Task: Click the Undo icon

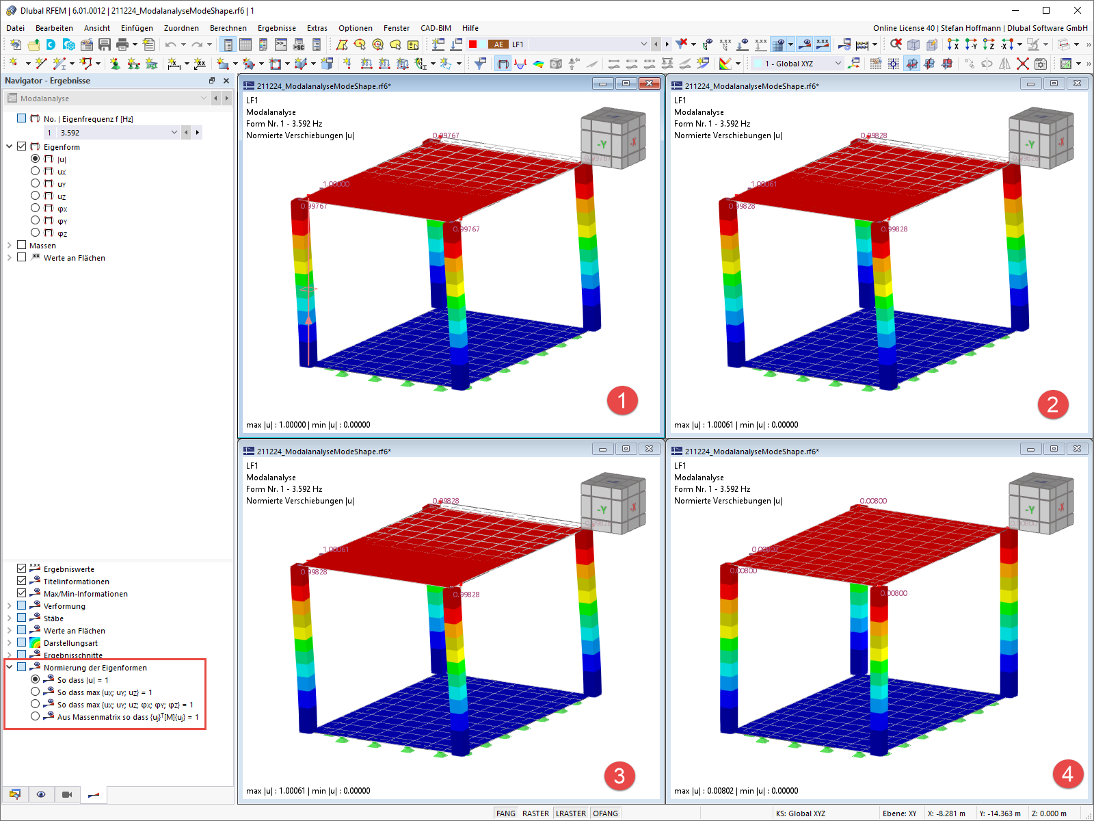Action: 170,44
